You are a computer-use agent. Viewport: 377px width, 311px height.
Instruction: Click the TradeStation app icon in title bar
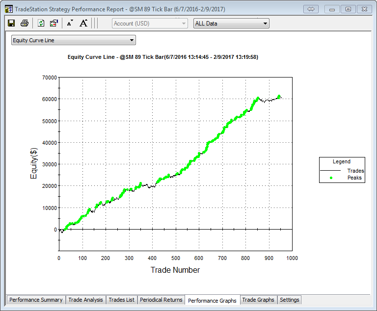[x=8, y=9]
